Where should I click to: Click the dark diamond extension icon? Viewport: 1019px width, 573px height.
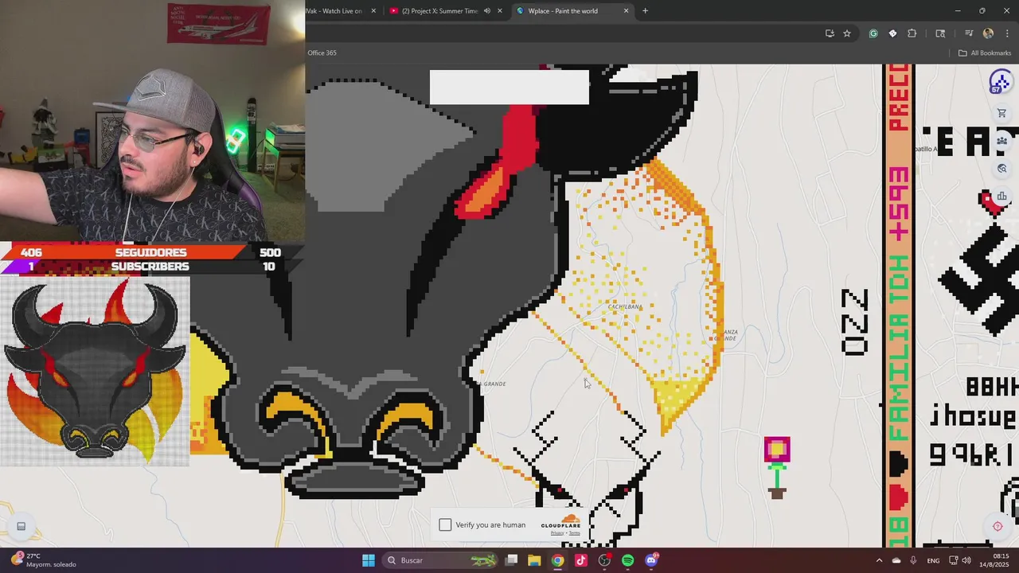(x=892, y=33)
